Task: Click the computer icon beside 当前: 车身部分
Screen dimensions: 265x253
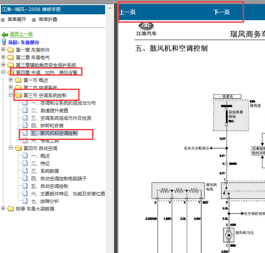Action: (x=4, y=42)
